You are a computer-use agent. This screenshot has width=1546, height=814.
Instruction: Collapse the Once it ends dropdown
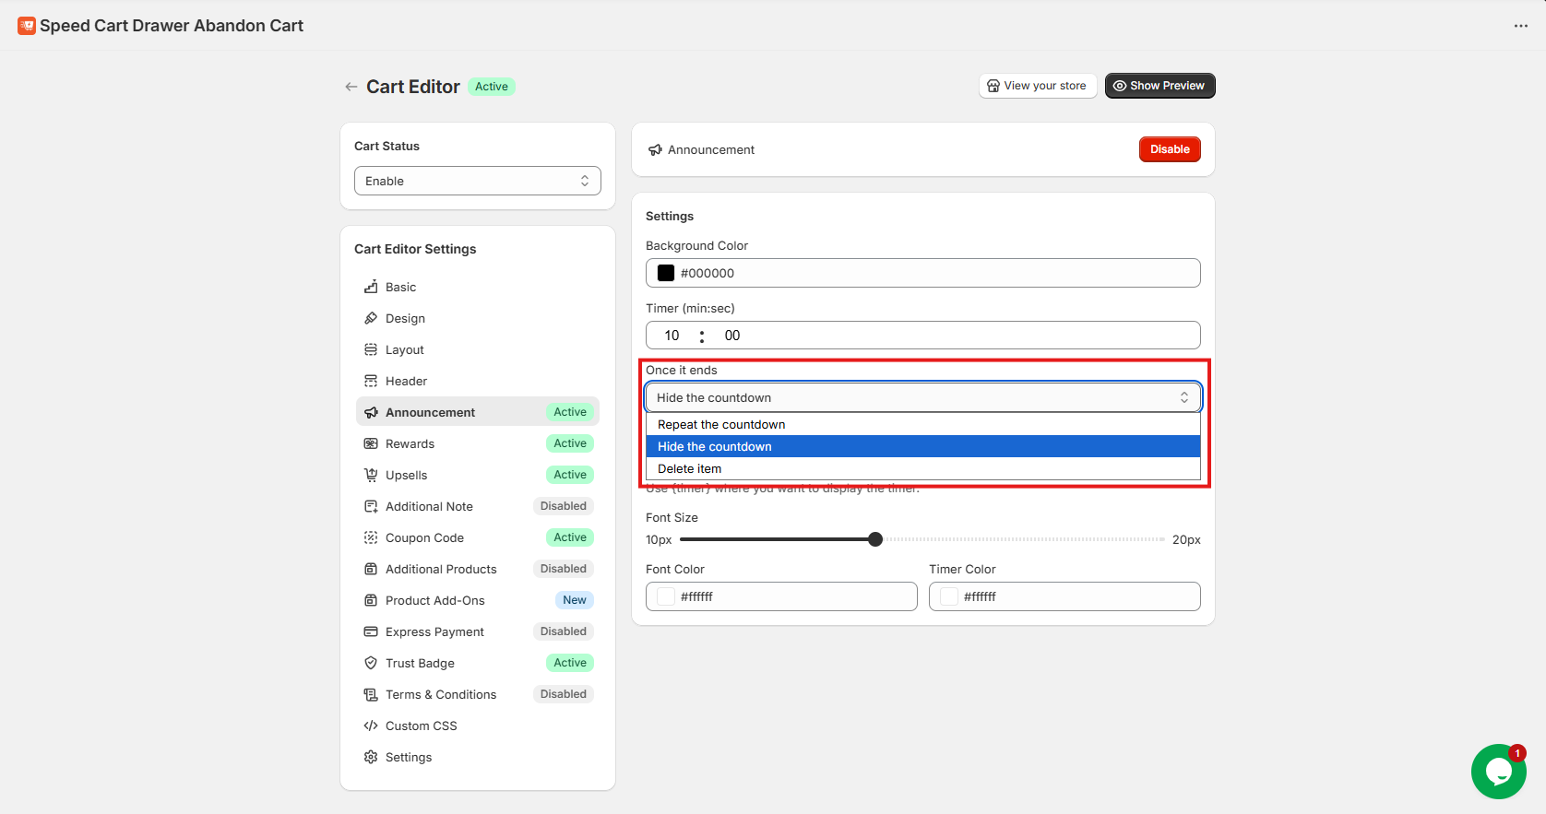[x=922, y=397]
